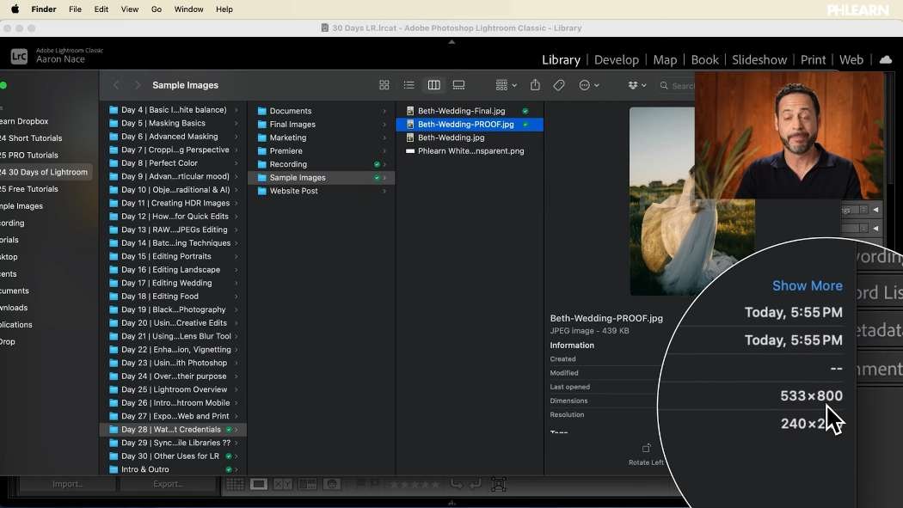
Task: Select Lightroom Loupe view icon
Action: point(259,485)
